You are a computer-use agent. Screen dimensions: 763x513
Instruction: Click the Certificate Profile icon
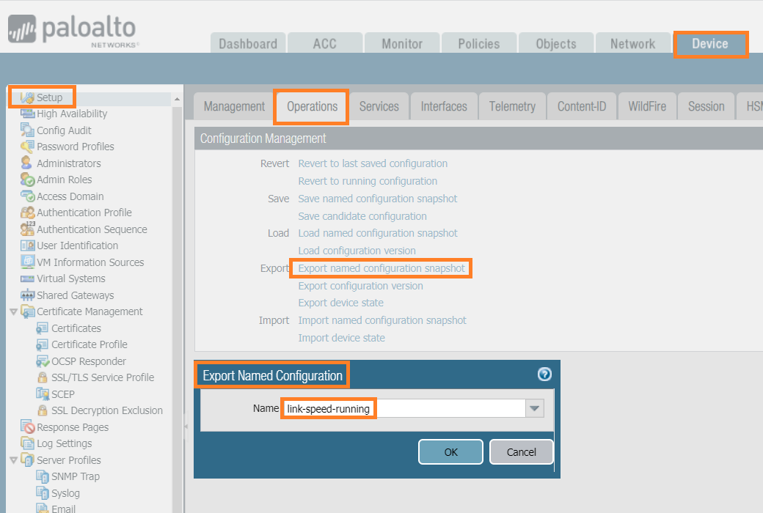tap(43, 344)
